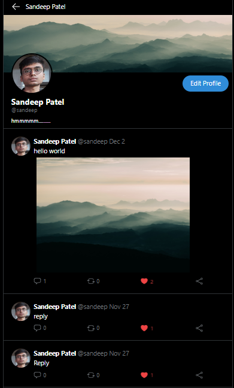Screen dimensions: 234x388
Task: Share the hello world post
Action: (199, 281)
